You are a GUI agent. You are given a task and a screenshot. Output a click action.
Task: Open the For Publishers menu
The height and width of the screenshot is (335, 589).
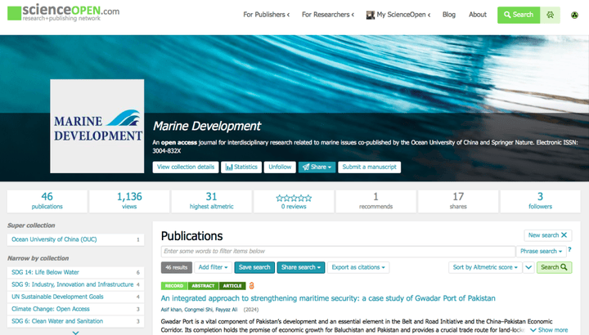click(x=267, y=15)
